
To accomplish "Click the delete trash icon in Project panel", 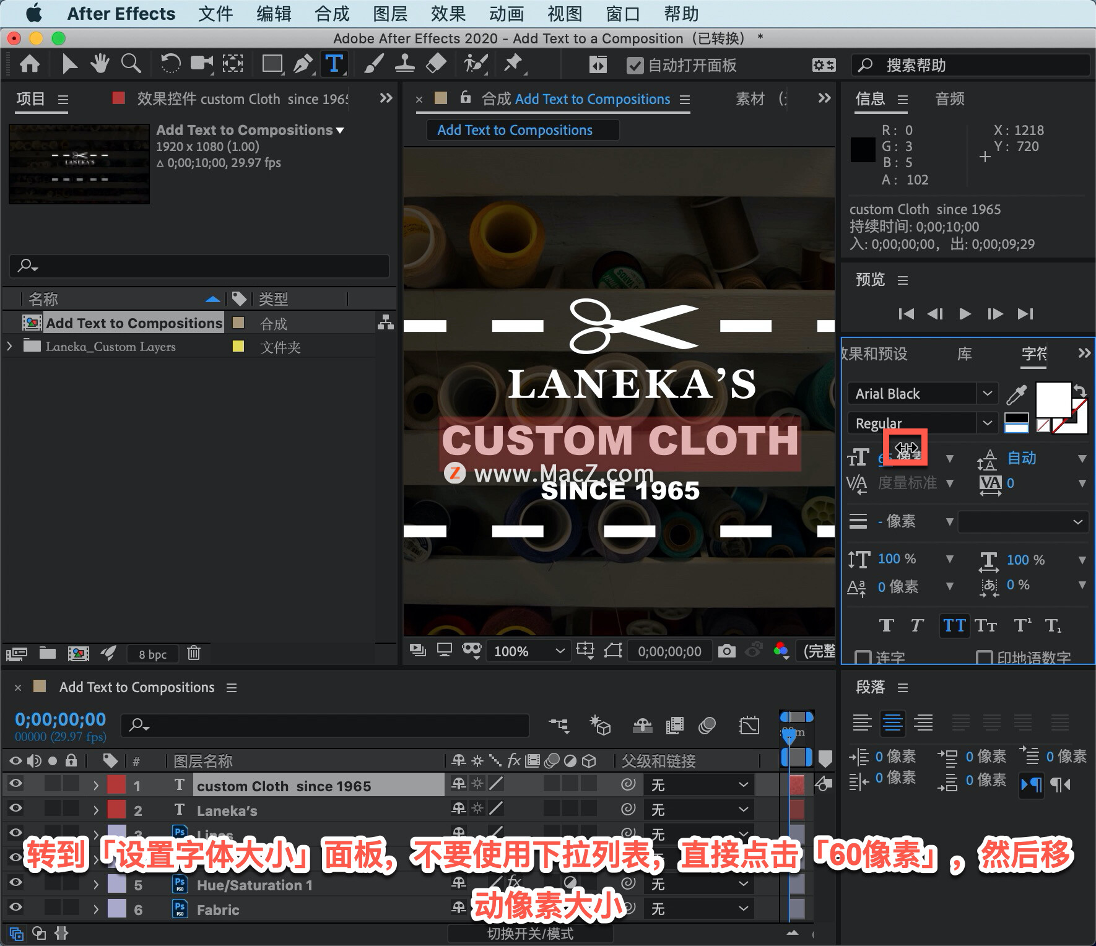I will tap(194, 653).
